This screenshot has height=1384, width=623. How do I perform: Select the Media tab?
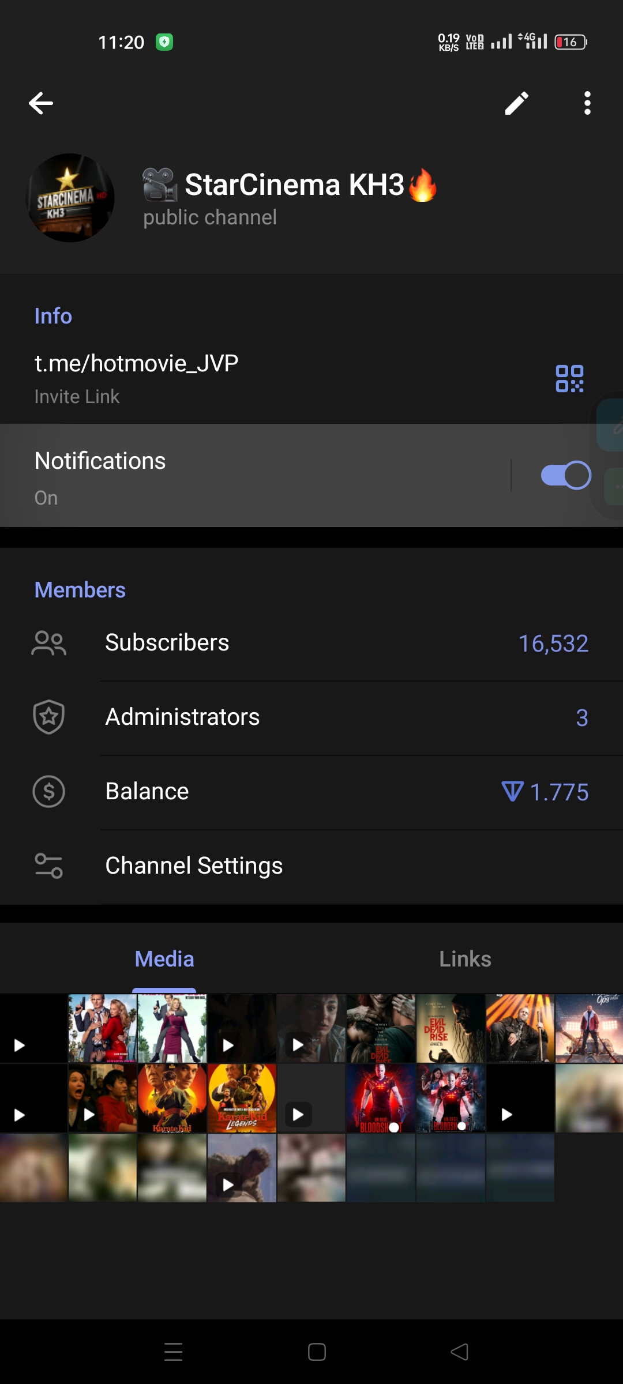pyautogui.click(x=164, y=959)
